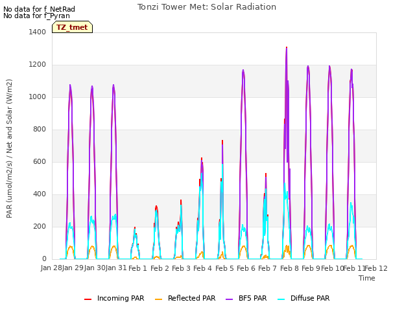This screenshot has height=311, width=415.
Task: Click the Feb 10 x-axis date label
Action: [333, 268]
